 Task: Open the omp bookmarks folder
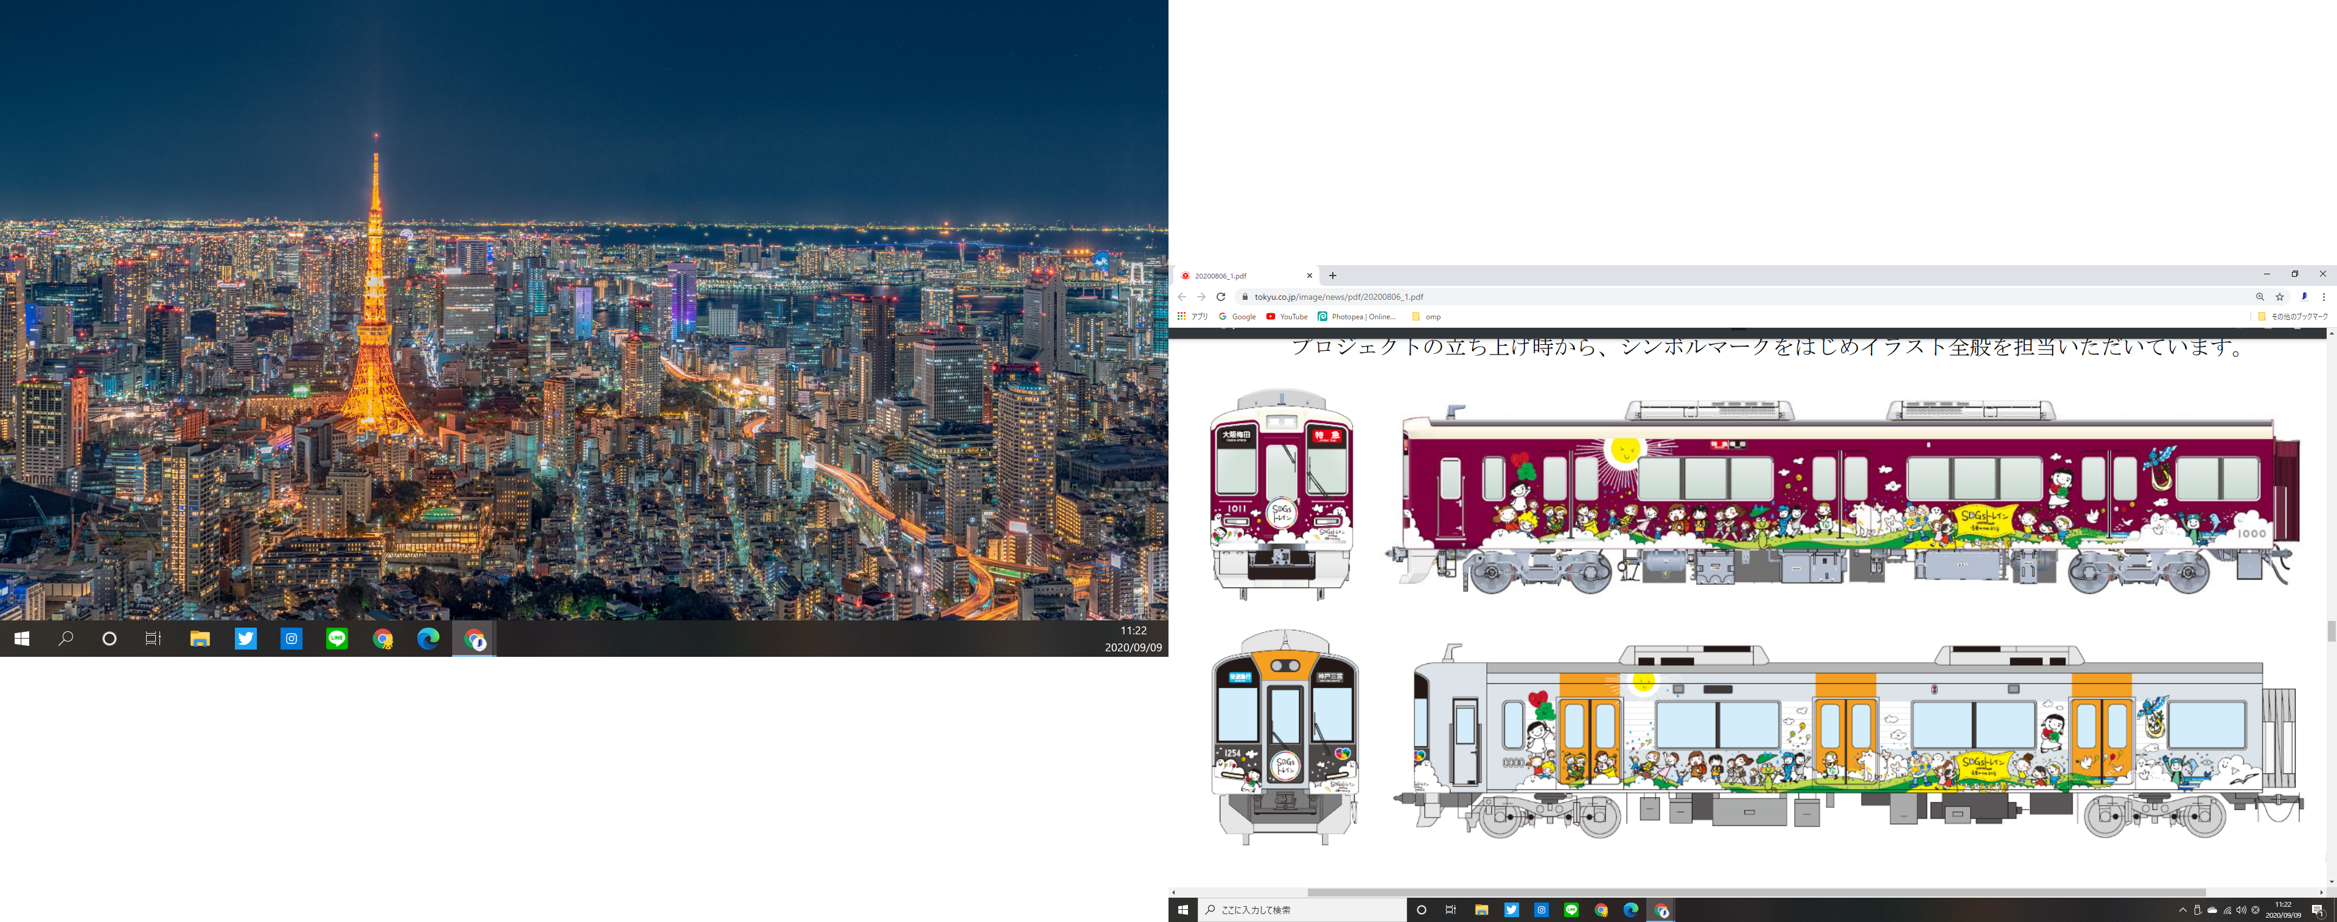pyautogui.click(x=1426, y=316)
